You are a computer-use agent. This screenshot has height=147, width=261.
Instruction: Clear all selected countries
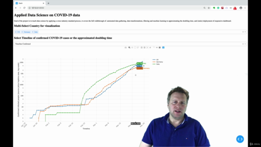243,32
